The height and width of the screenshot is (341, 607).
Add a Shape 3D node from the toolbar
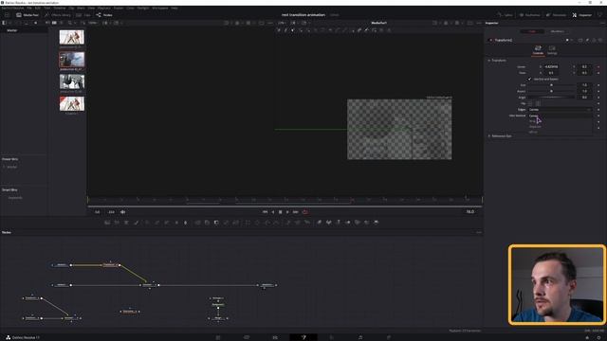coord(329,223)
